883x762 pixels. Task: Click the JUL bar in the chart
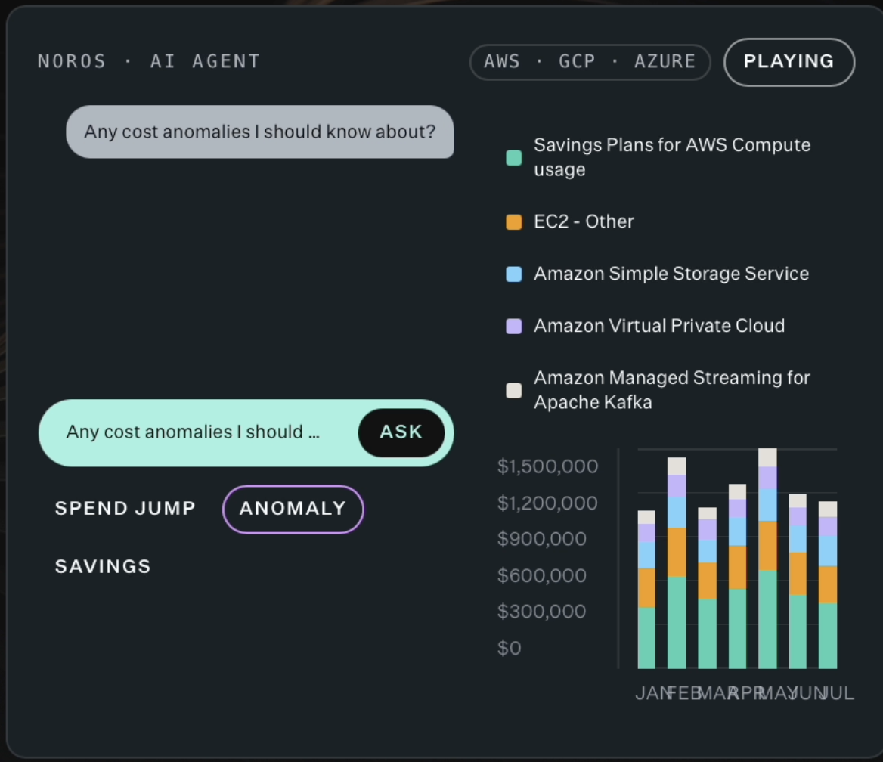[828, 585]
